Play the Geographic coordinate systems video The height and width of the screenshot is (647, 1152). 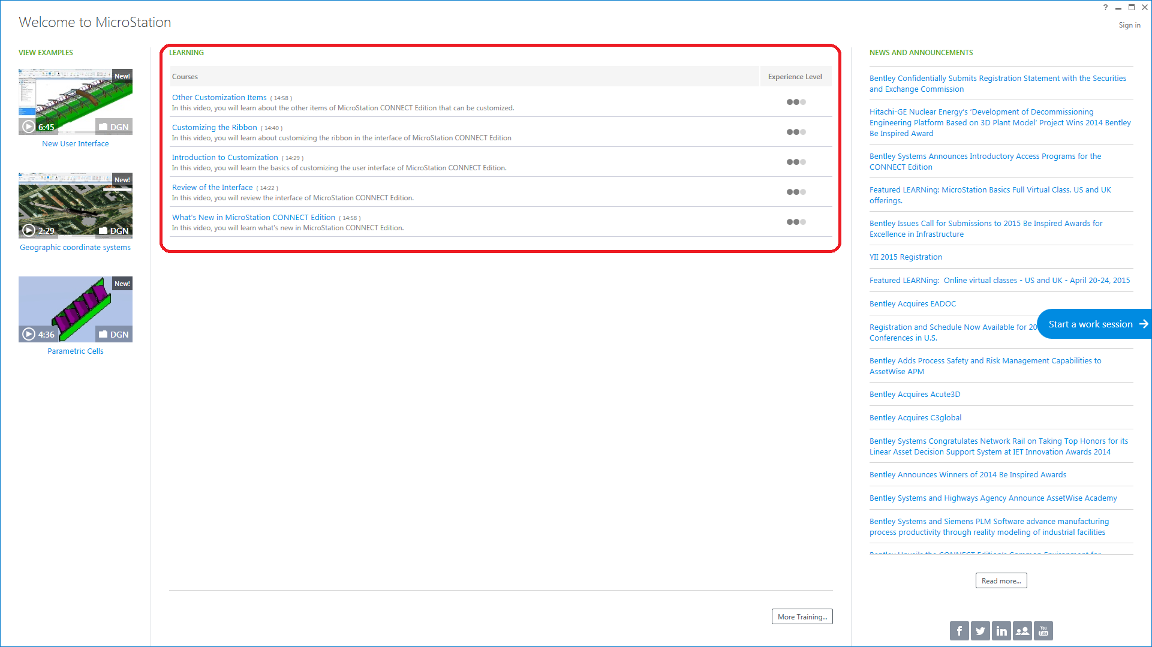tap(28, 230)
